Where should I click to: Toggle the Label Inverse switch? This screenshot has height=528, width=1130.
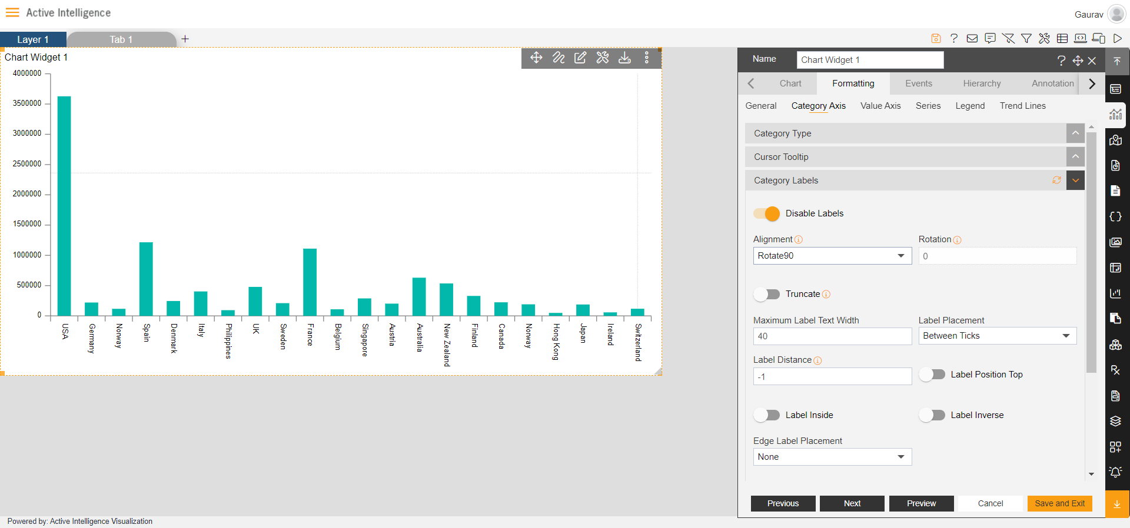pyautogui.click(x=932, y=415)
